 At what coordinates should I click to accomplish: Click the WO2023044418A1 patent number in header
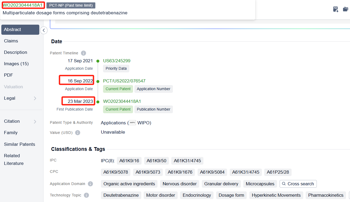point(23,5)
